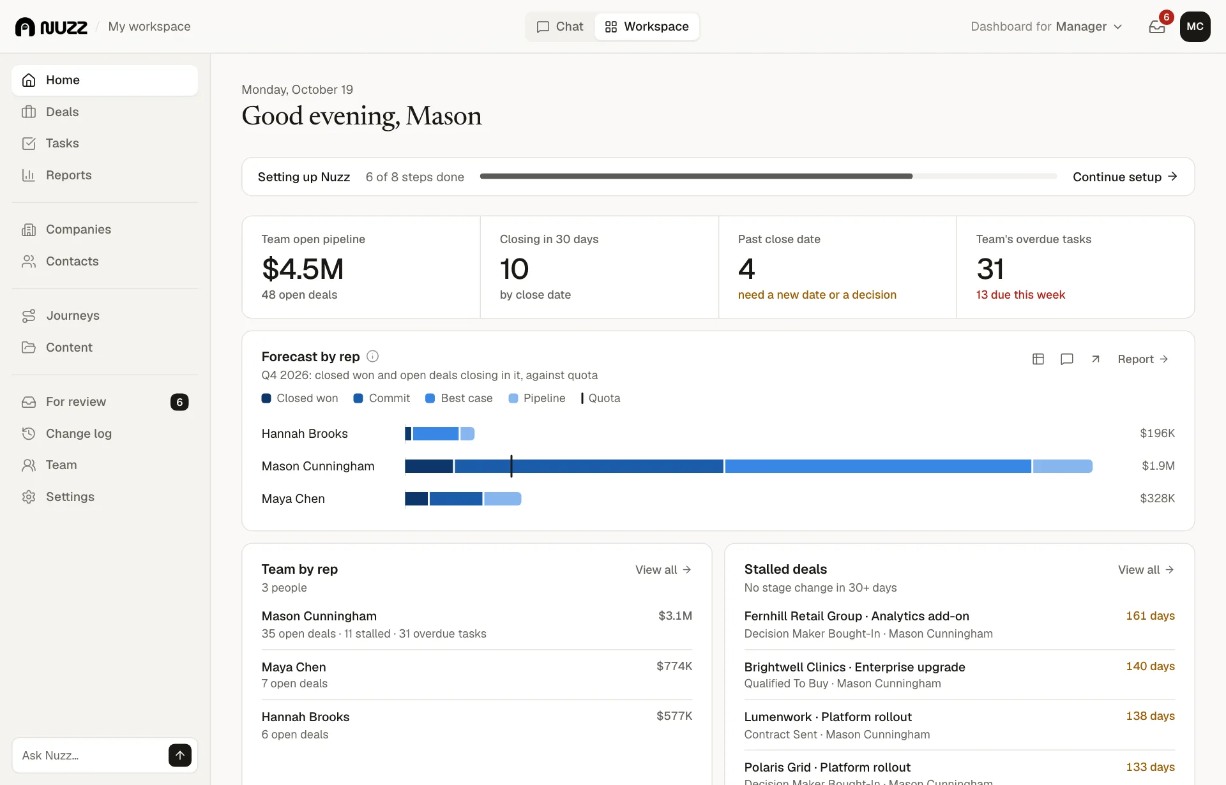
Task: Open Hannah Brooks row in Team by rep
Action: click(x=476, y=726)
